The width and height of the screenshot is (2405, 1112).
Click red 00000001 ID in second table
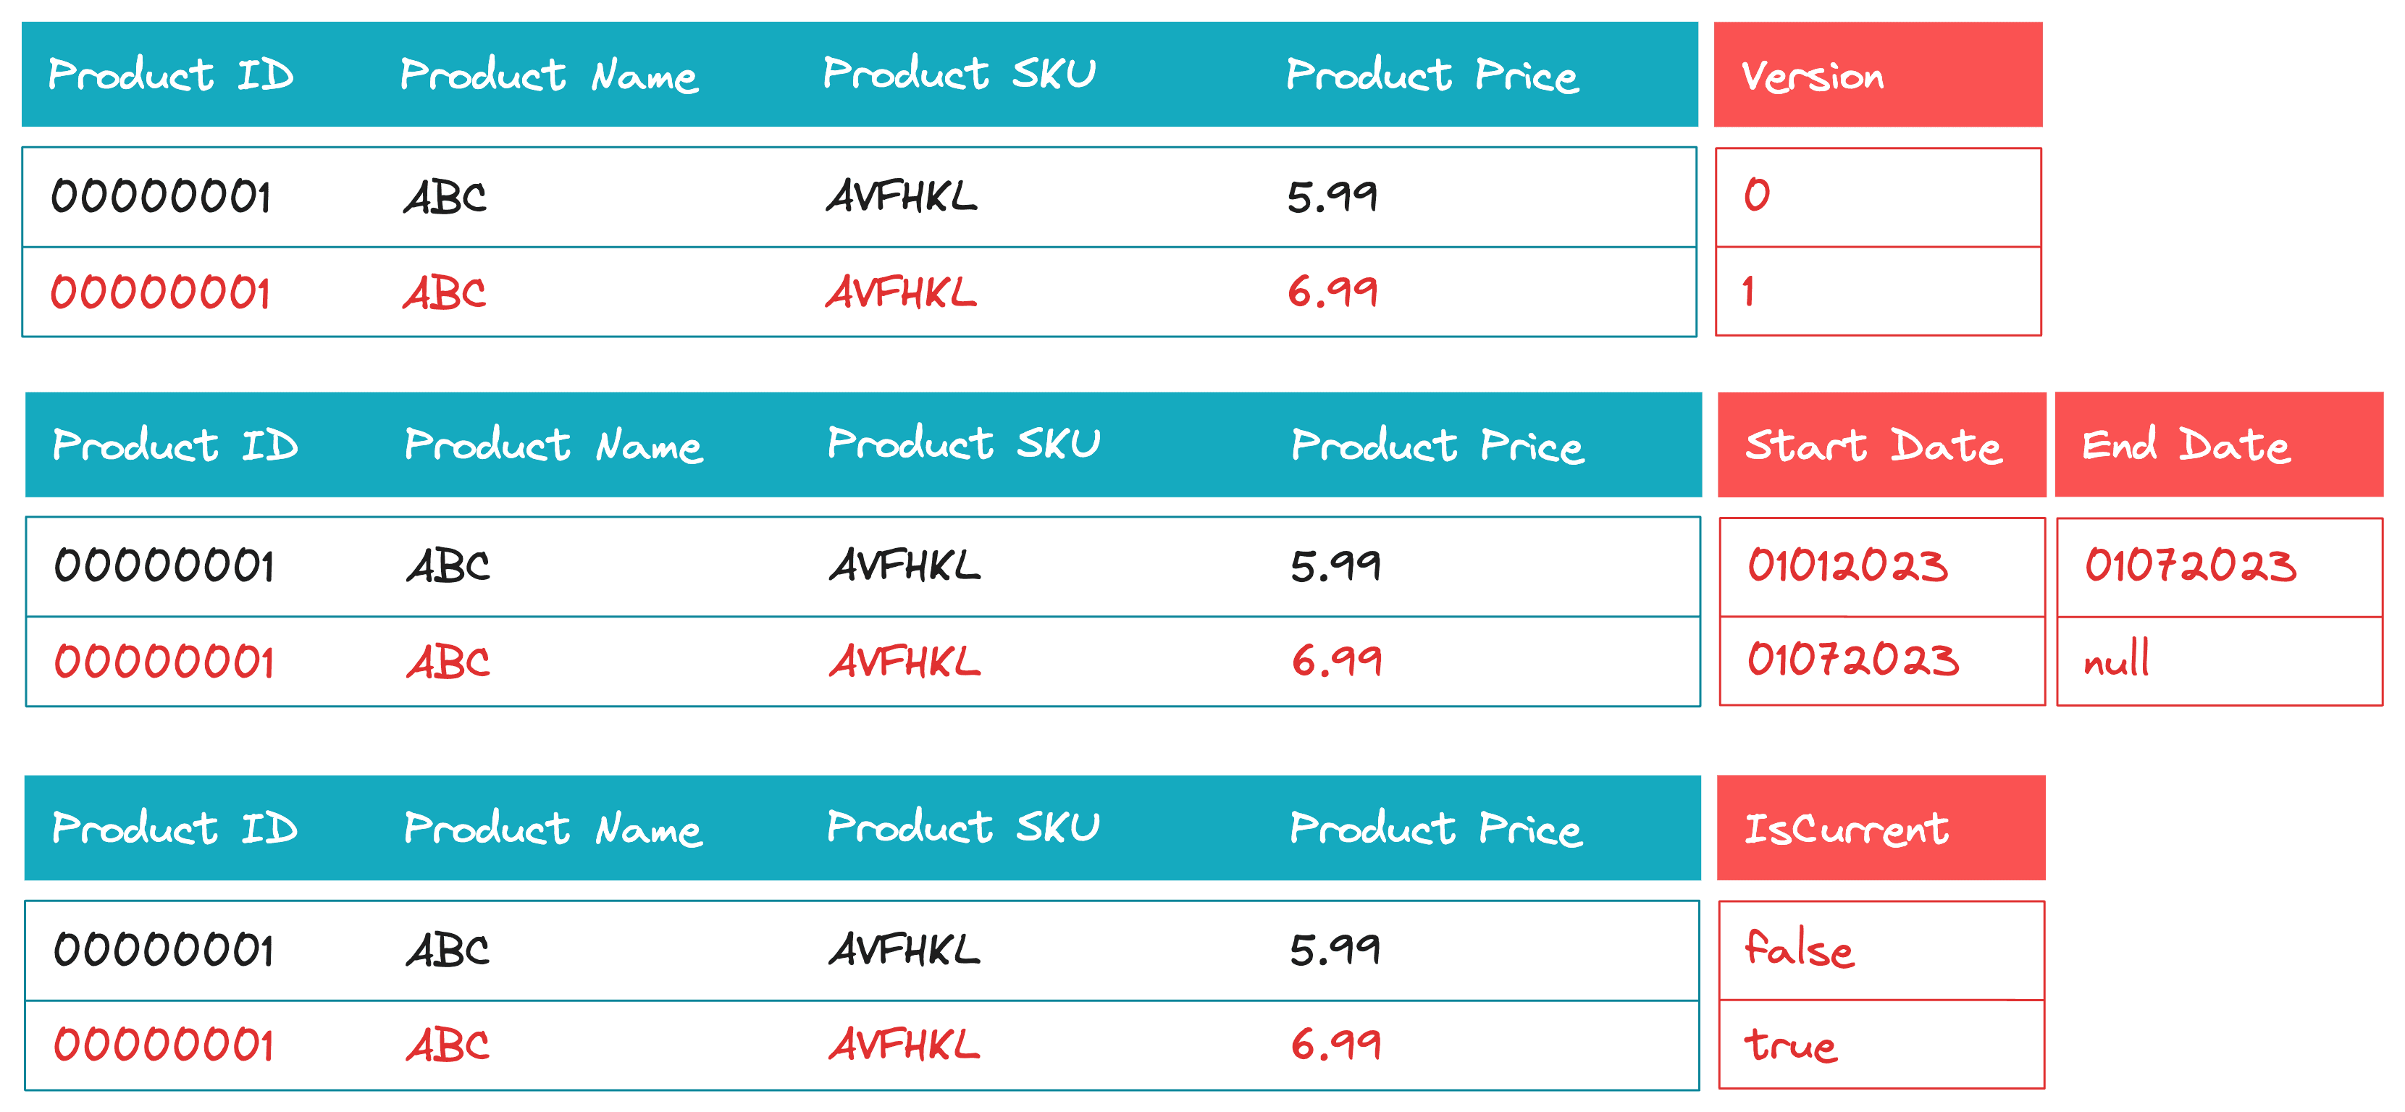coord(164,661)
